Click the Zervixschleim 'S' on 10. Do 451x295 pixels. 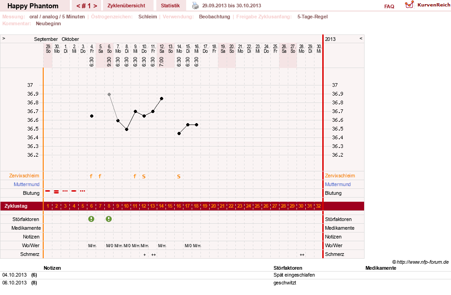(x=144, y=176)
